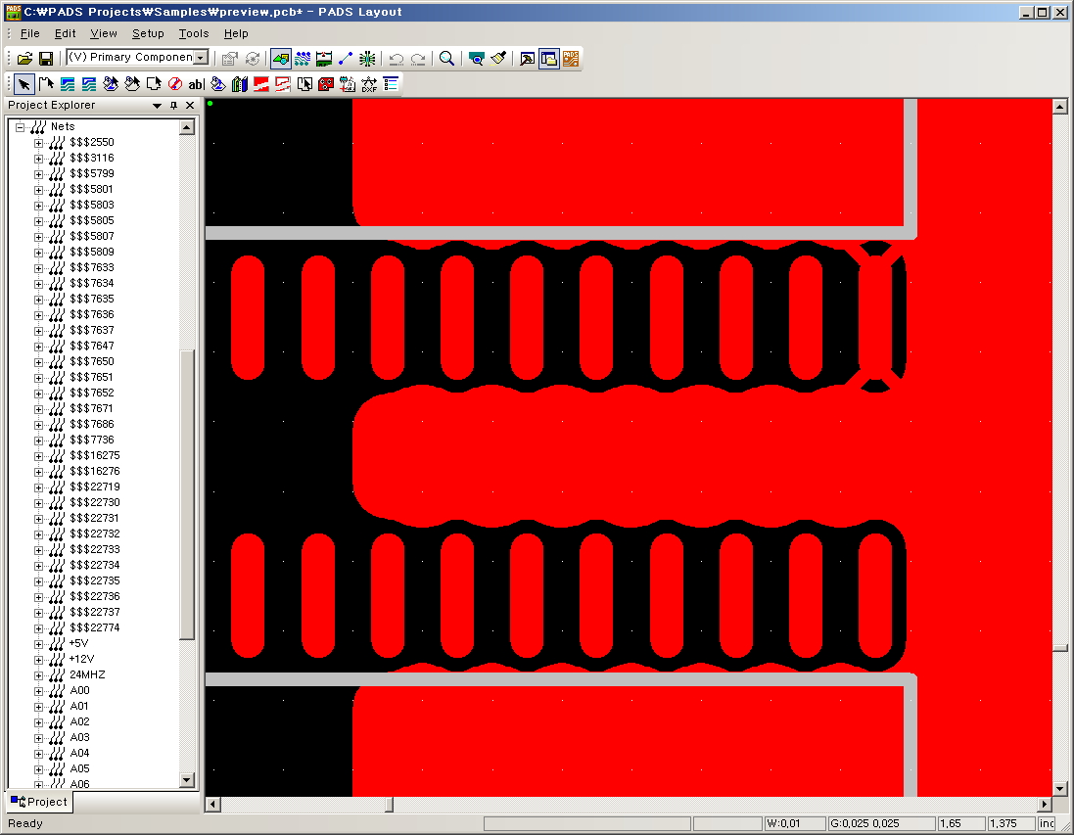Select the Plane Area Cut Out tool

click(x=282, y=84)
